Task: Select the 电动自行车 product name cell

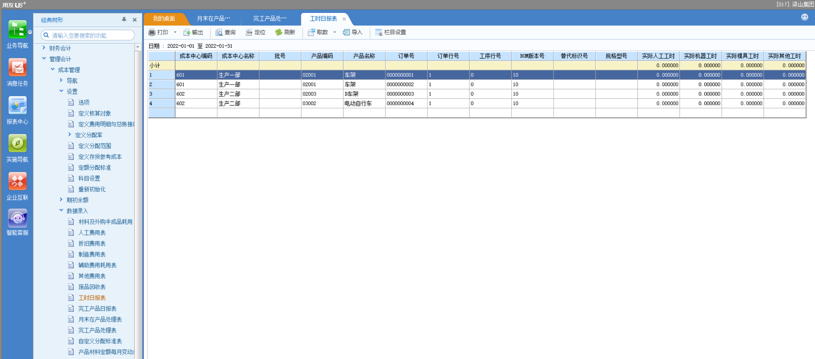Action: 364,103
